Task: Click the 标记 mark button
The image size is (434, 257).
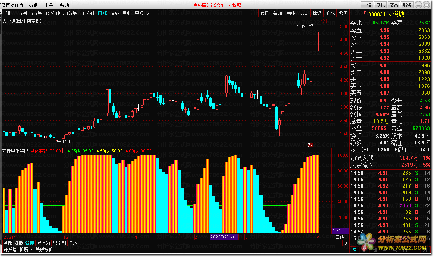Action: [x=317, y=13]
